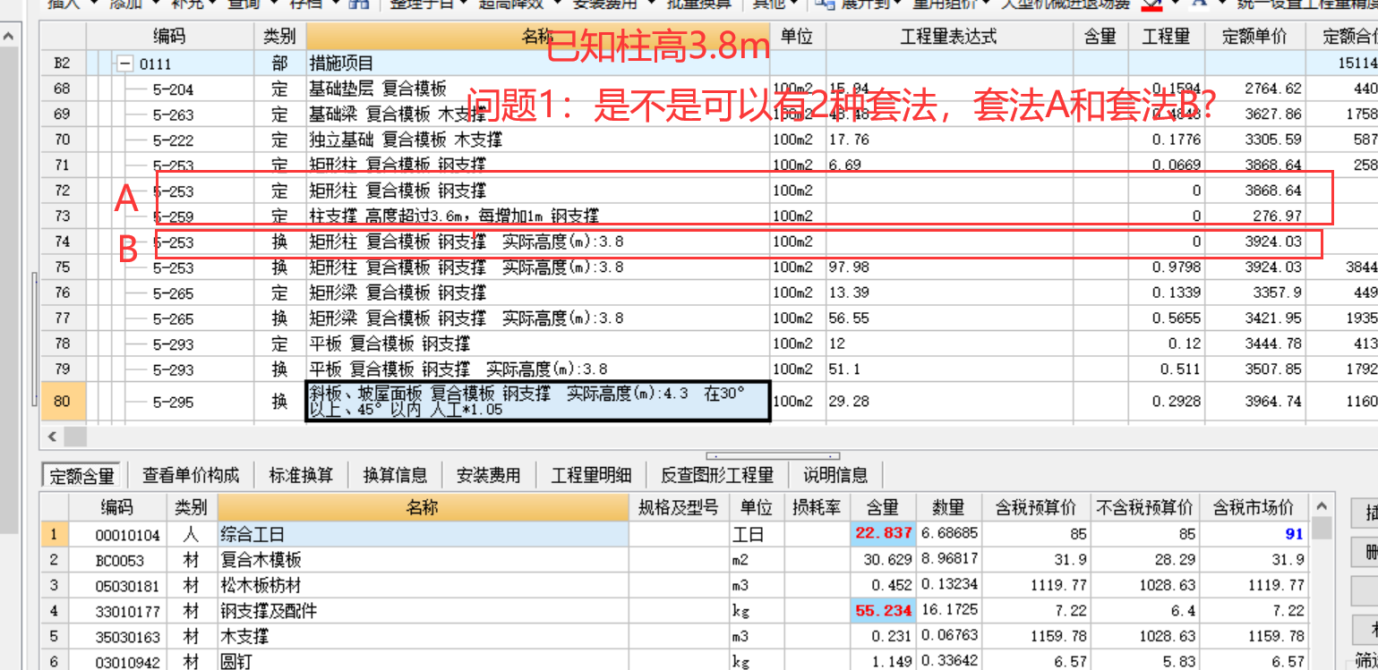Switch to the 换算信息 tab
This screenshot has height=670, width=1378.
point(395,475)
